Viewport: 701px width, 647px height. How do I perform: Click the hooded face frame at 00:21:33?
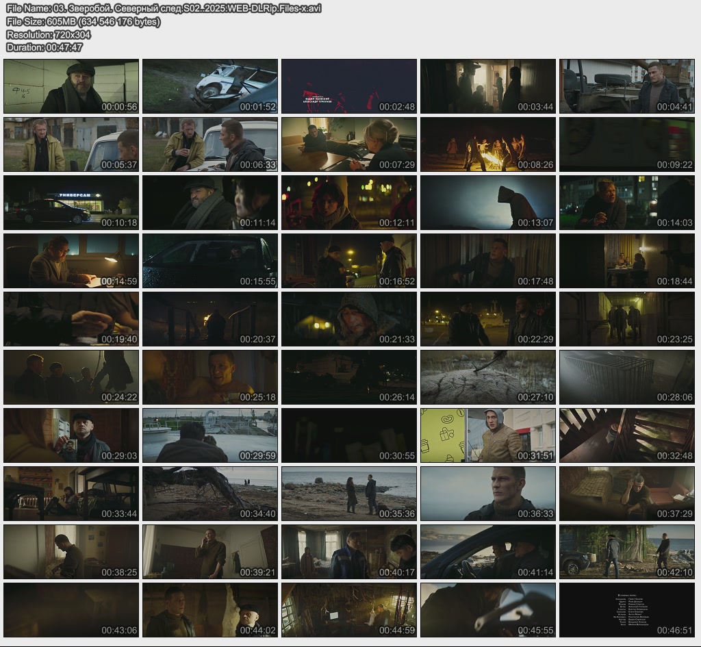point(349,319)
